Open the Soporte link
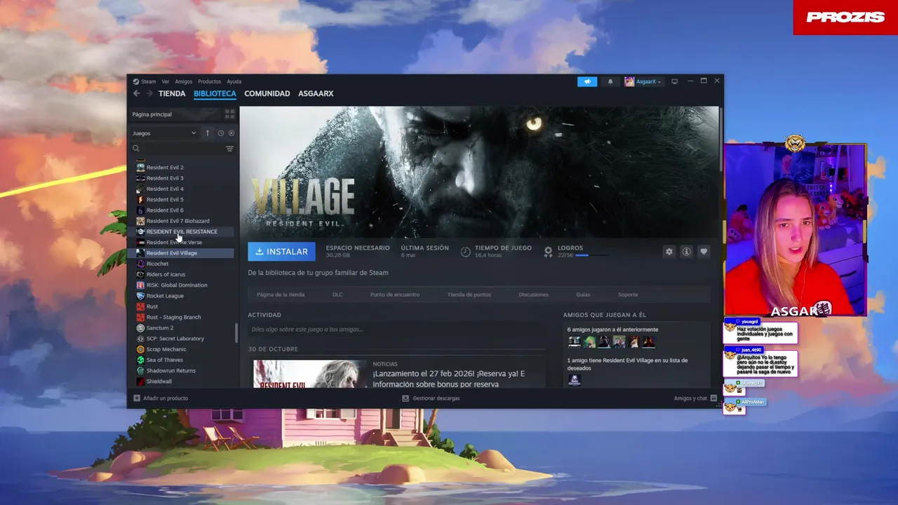Image resolution: width=898 pixels, height=505 pixels. pos(628,295)
